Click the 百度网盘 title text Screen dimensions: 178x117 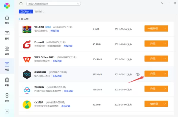[39, 87]
